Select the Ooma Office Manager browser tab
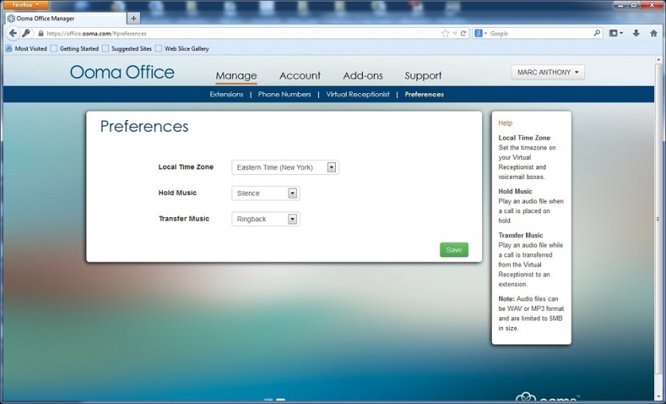Viewport: 666px width, 404px height. [x=66, y=18]
